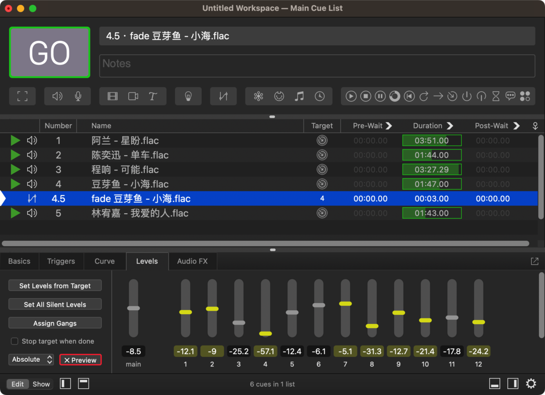The height and width of the screenshot is (395, 545).
Task: Expand the Duration column chevron
Action: (450, 126)
